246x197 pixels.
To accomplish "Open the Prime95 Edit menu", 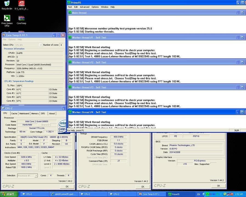I will click(76, 7).
